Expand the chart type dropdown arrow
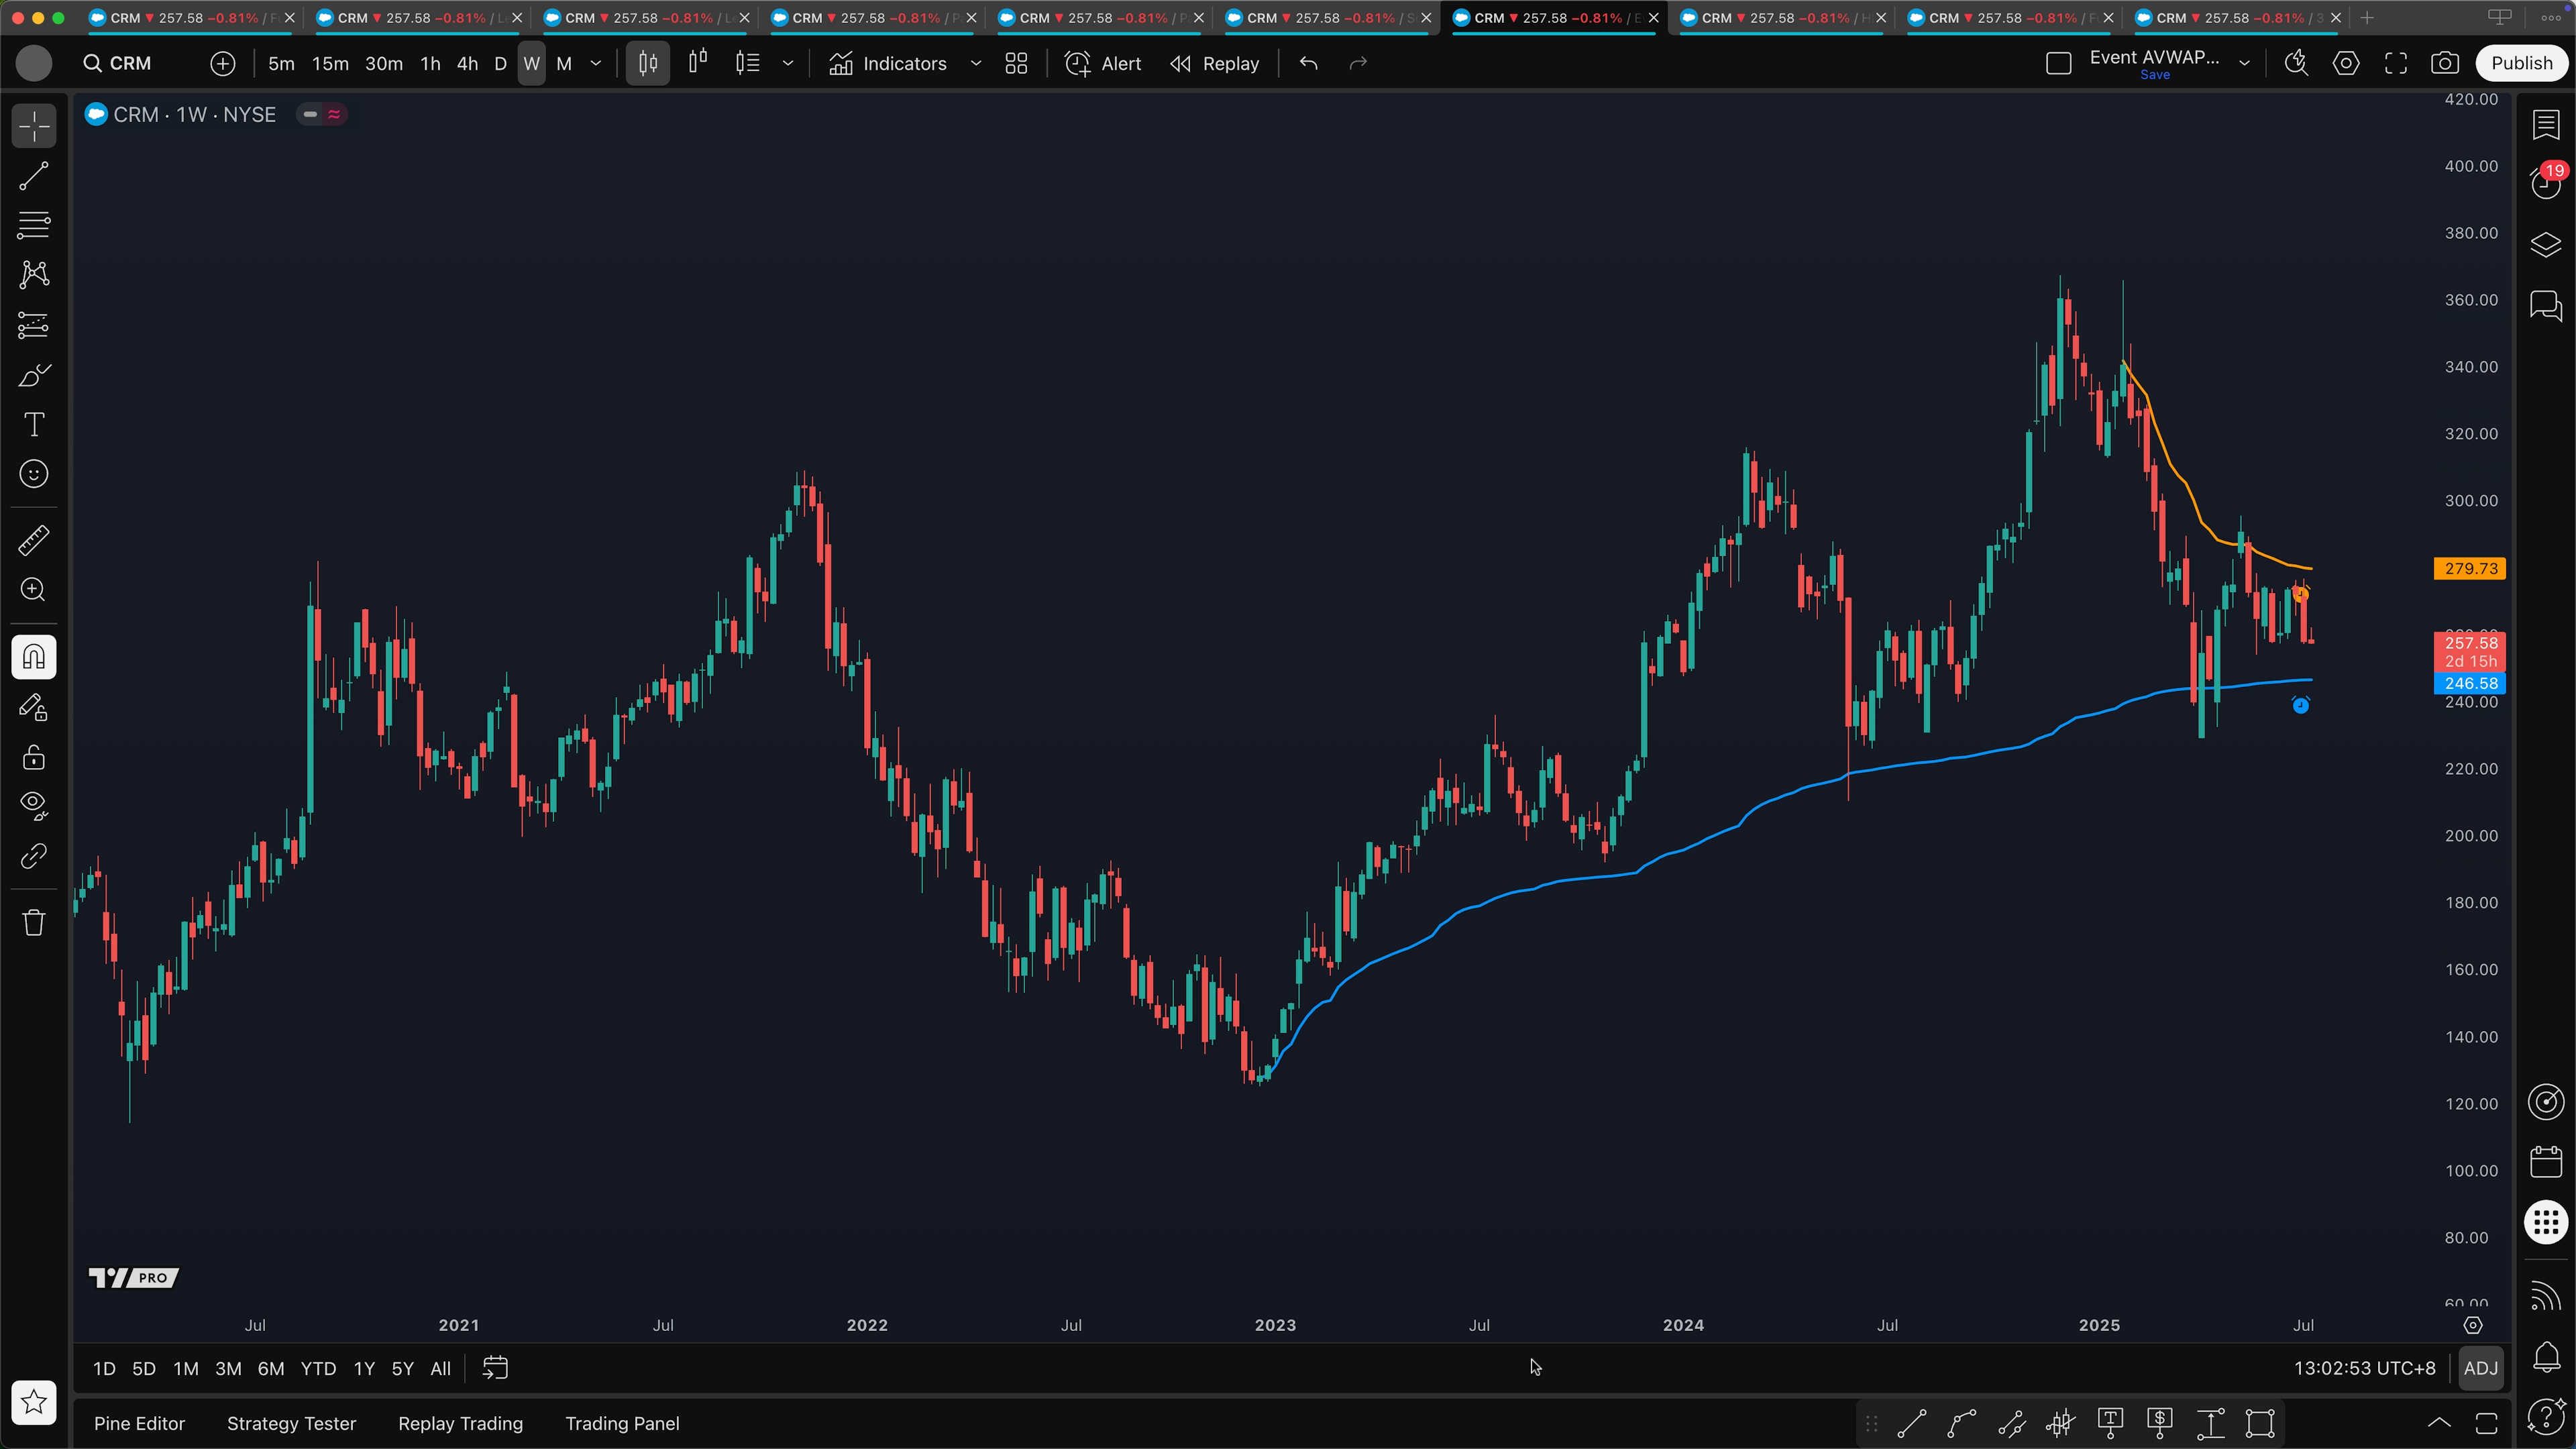2576x1449 pixels. (x=788, y=64)
